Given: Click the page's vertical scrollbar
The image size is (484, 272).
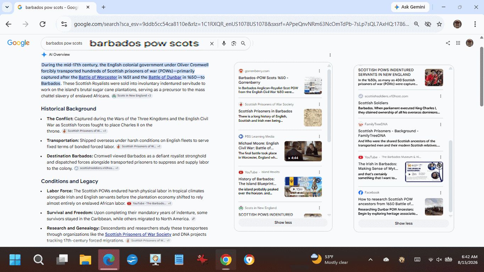Looking at the screenshot, I should point(482,76).
